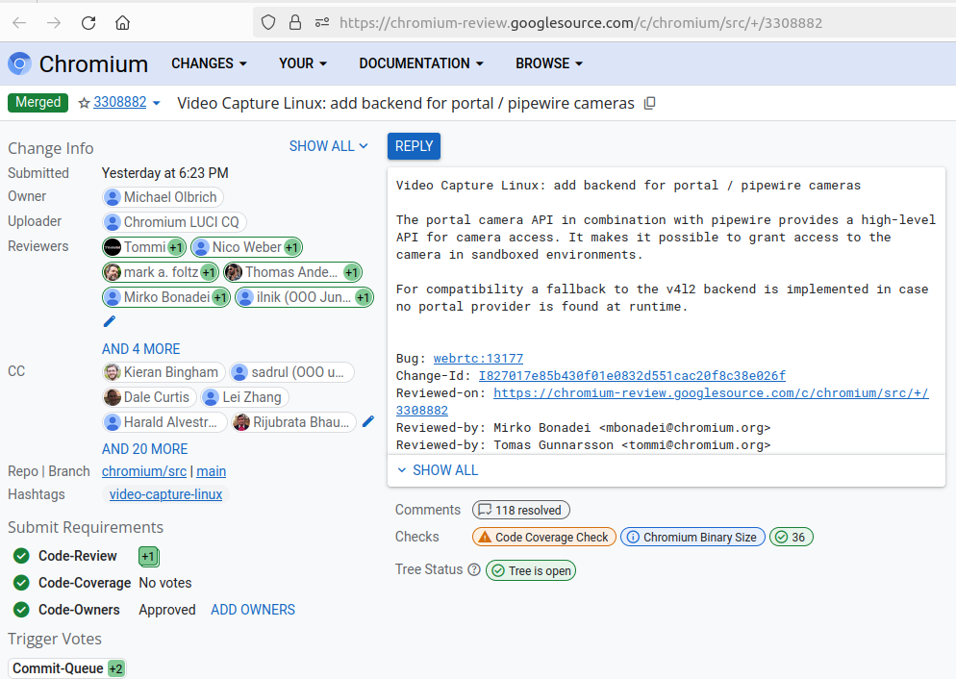Click Michael Olbrich's avatar icon

(x=113, y=197)
